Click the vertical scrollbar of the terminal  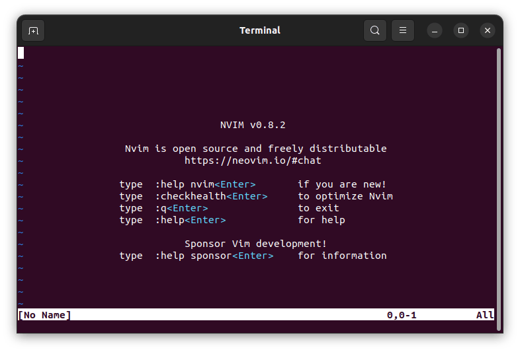pyautogui.click(x=498, y=178)
